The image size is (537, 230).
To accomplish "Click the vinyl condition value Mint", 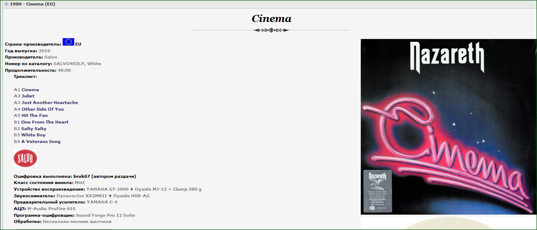I will [x=79, y=183].
